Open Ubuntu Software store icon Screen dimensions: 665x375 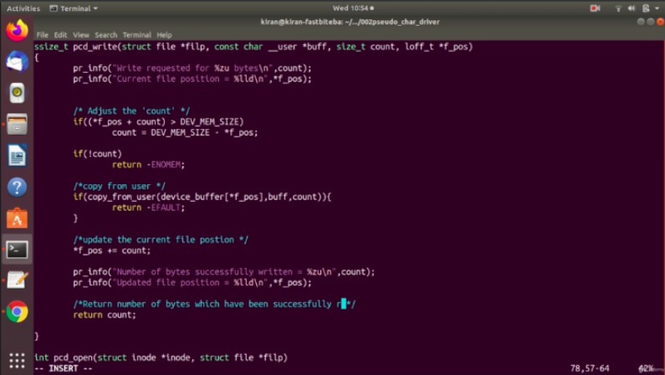[17, 218]
